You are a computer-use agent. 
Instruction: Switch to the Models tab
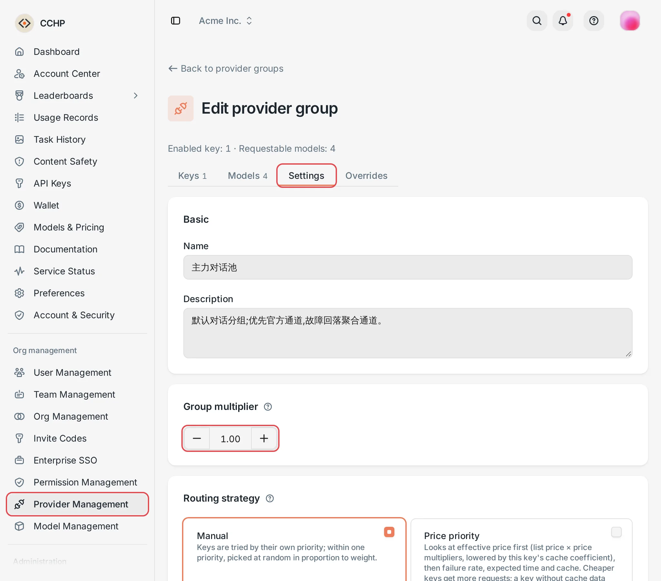(247, 176)
